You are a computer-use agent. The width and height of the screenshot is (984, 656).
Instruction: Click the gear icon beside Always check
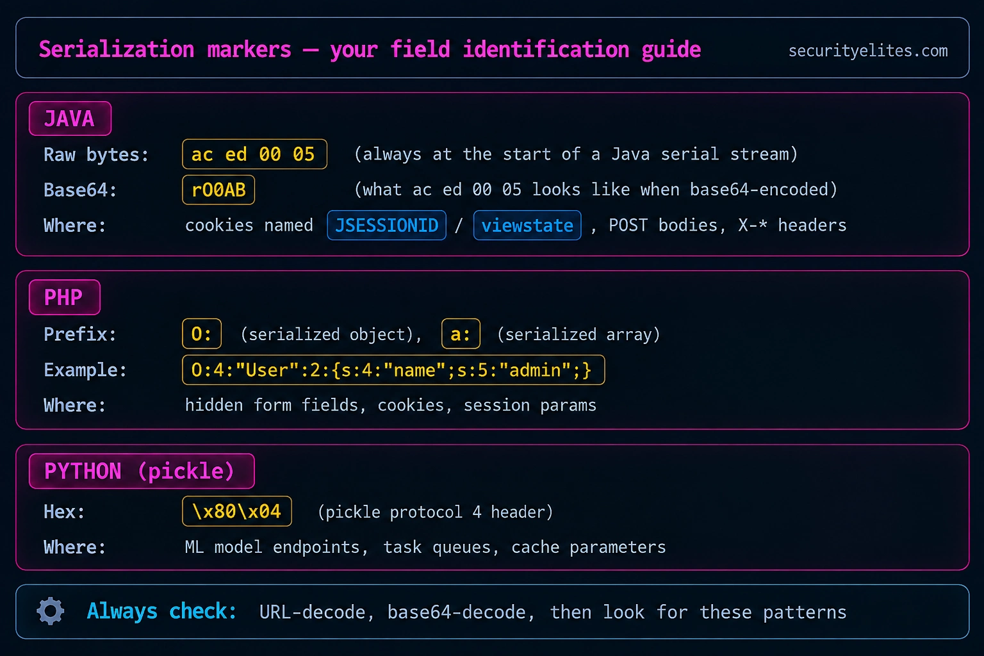pos(51,611)
